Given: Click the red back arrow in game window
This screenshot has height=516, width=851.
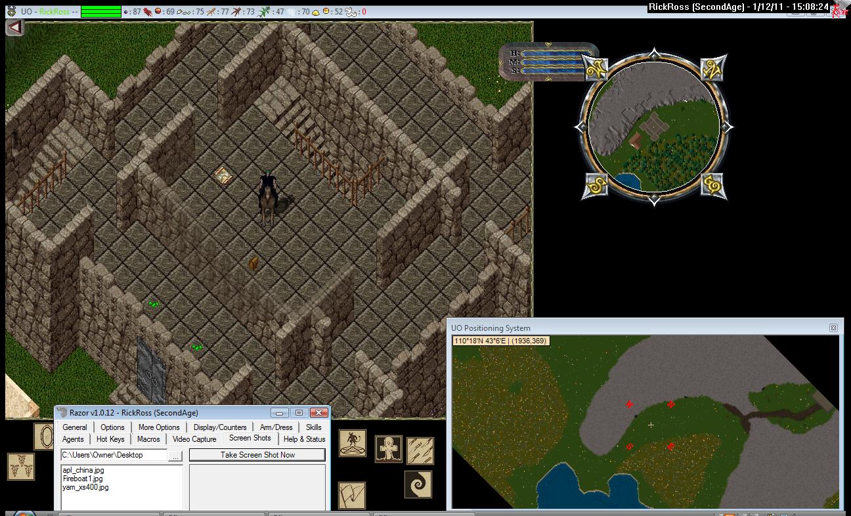Looking at the screenshot, I should [14, 28].
